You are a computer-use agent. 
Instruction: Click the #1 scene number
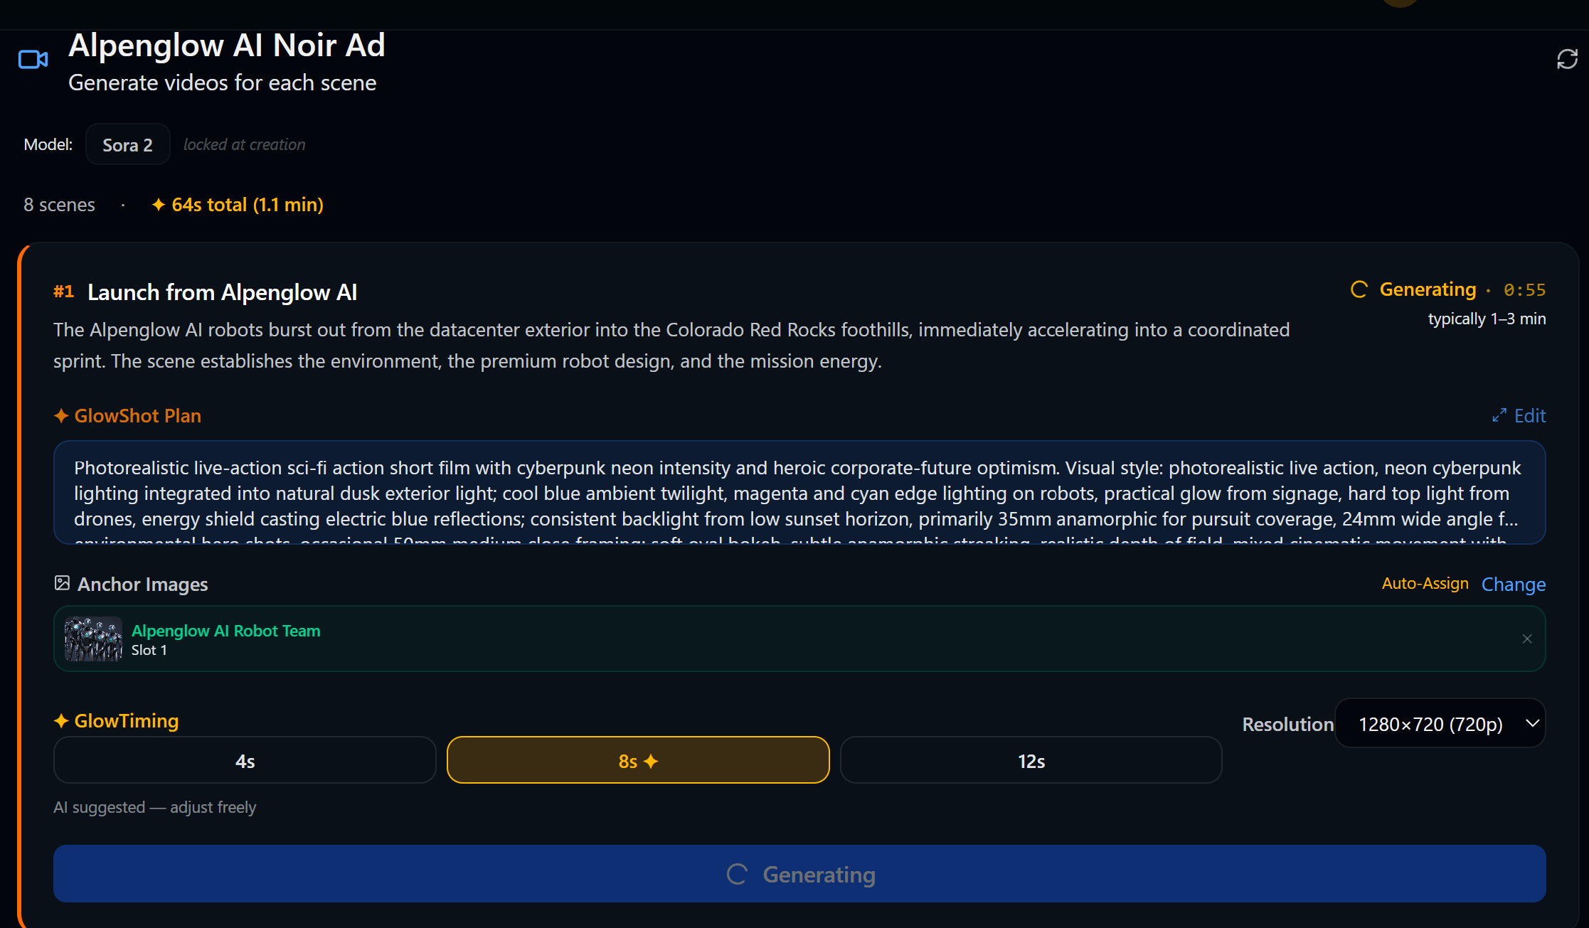pos(64,292)
